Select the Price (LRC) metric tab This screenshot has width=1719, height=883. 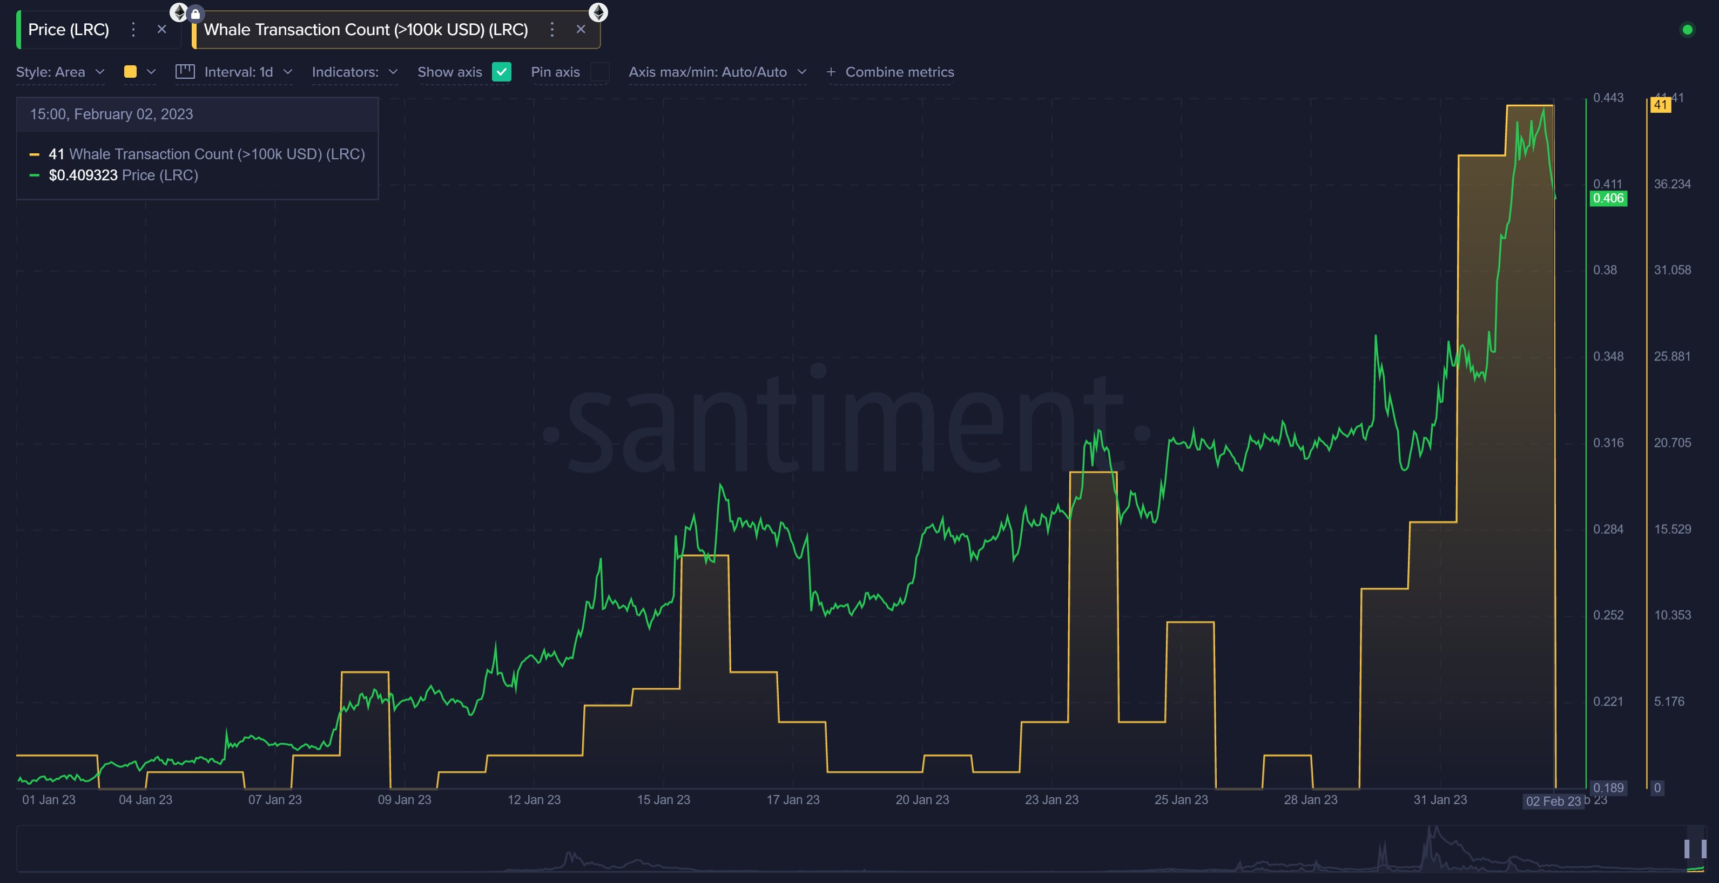(69, 29)
